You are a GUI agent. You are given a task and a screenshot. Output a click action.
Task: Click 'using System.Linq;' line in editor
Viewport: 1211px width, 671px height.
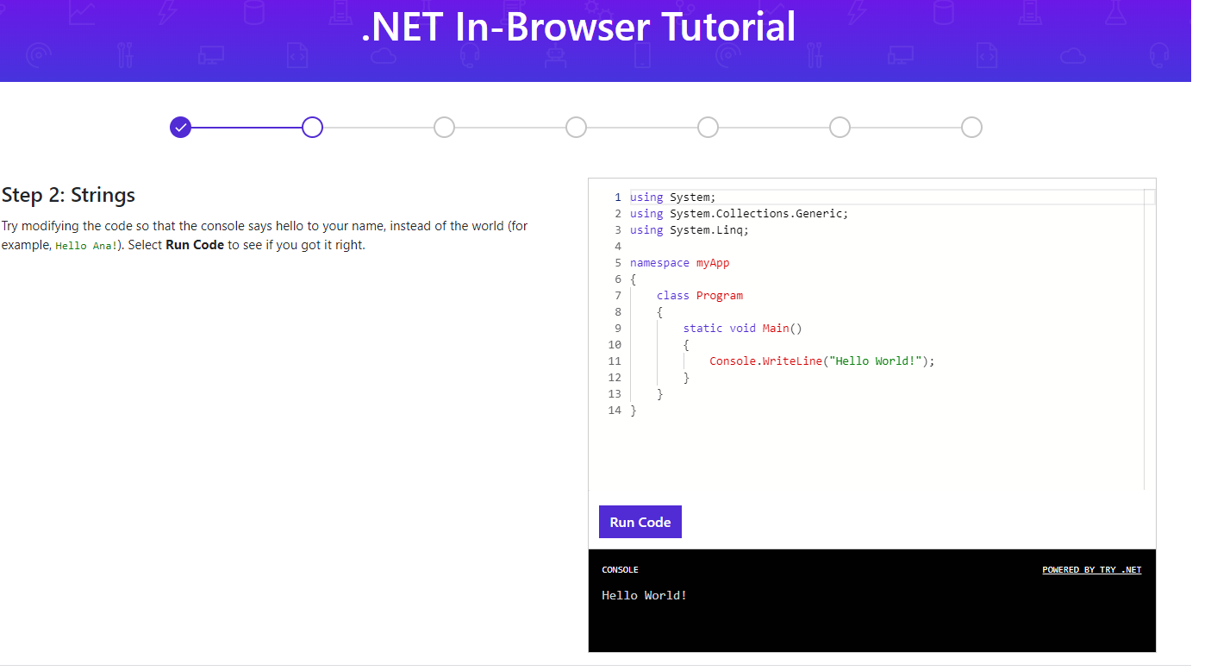tap(690, 230)
